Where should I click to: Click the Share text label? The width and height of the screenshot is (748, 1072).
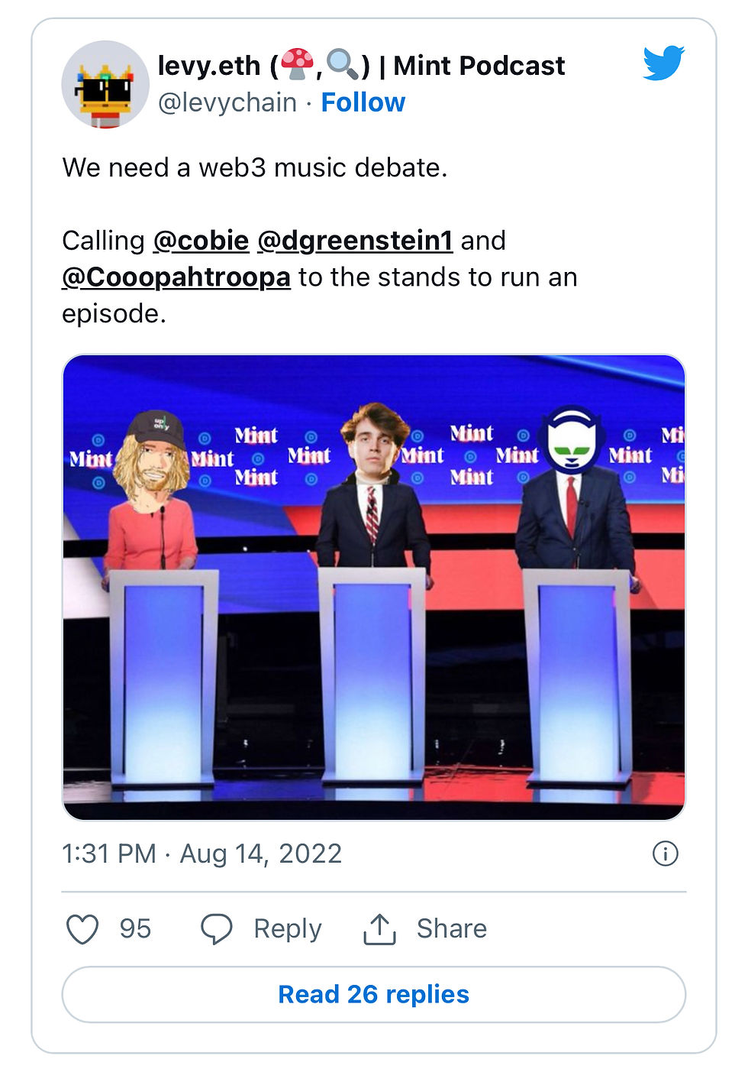click(x=451, y=929)
